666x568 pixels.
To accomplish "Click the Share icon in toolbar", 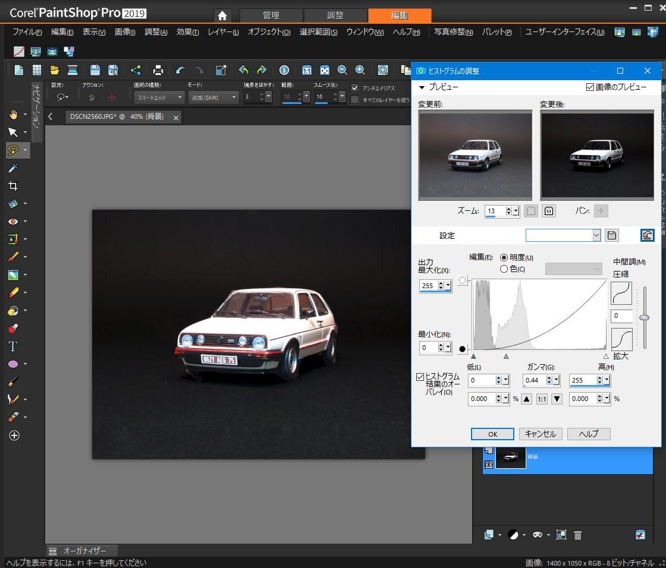I will click(x=136, y=70).
